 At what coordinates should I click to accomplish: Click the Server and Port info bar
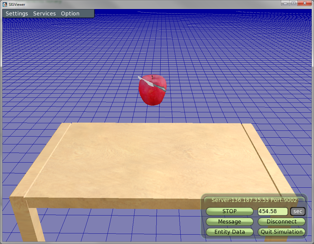254,200
